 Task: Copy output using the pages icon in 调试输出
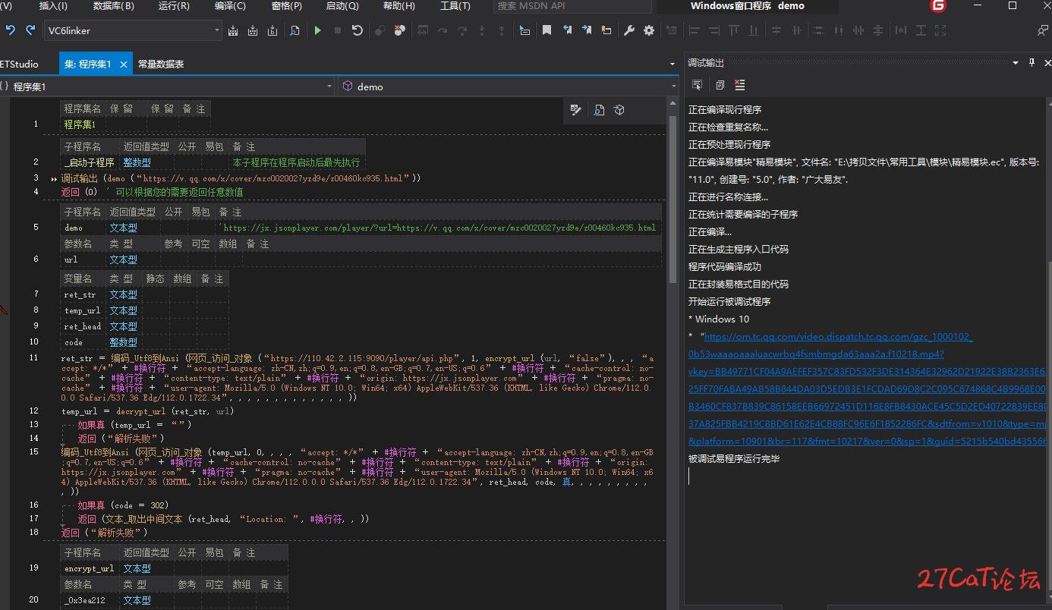pyautogui.click(x=720, y=85)
